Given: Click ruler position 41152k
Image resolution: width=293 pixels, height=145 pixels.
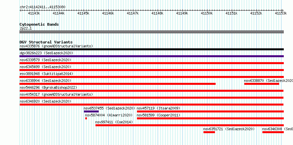Looking at the screenshot, I should (x=256, y=13).
